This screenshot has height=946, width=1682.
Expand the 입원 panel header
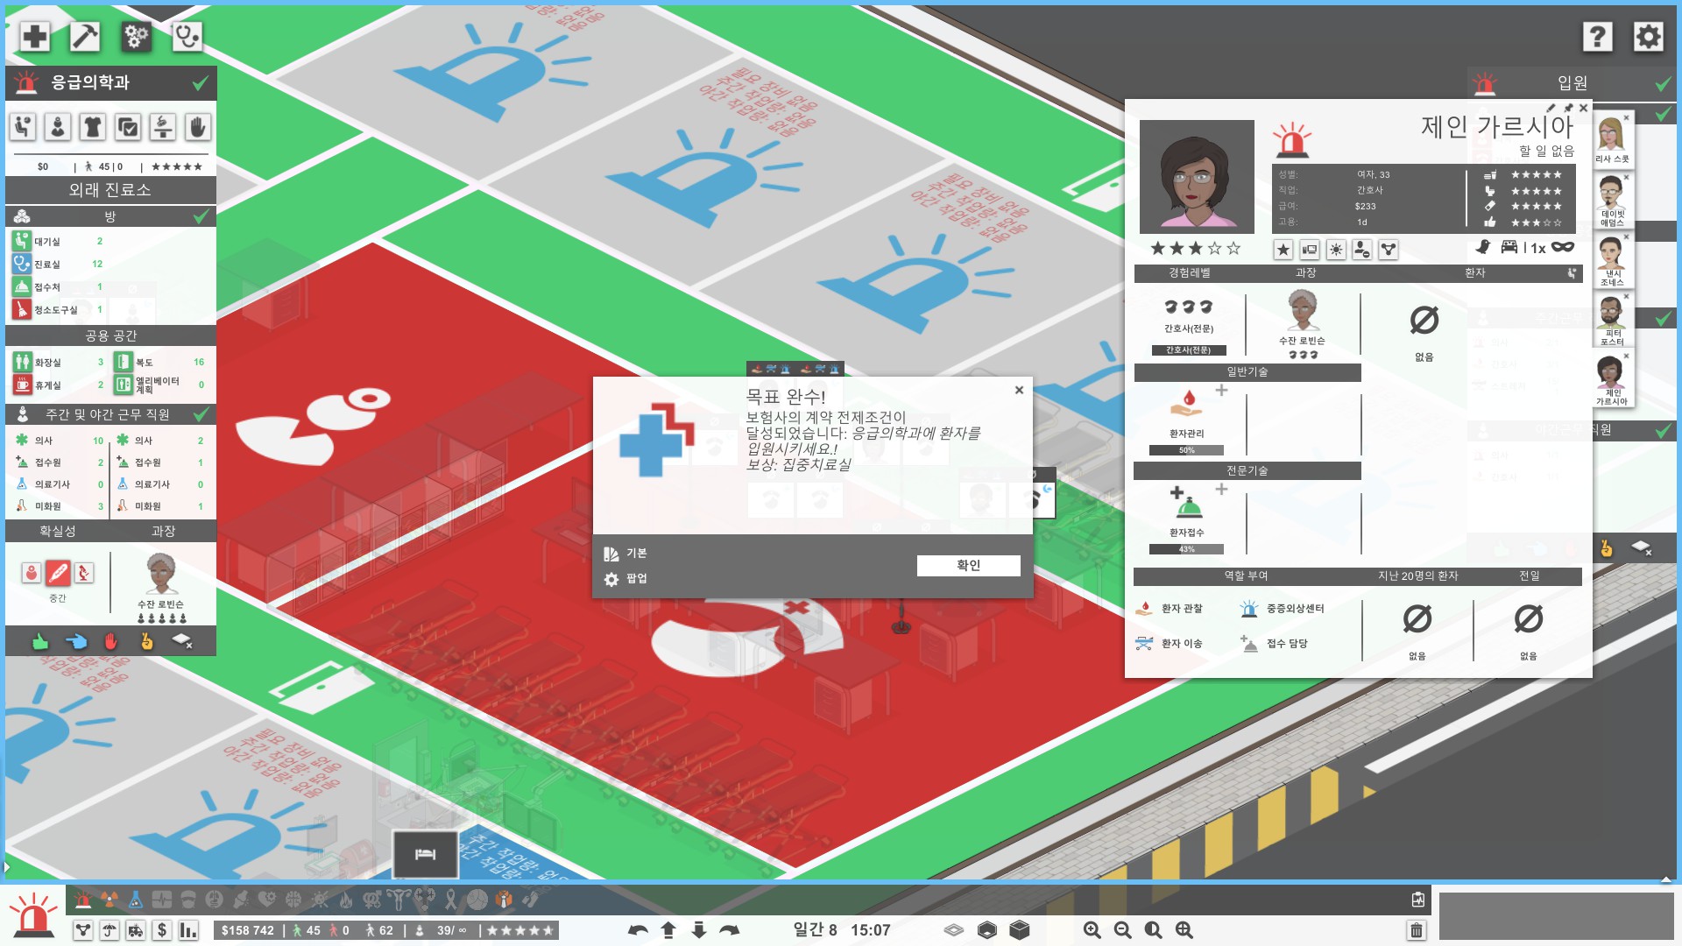point(1572,82)
